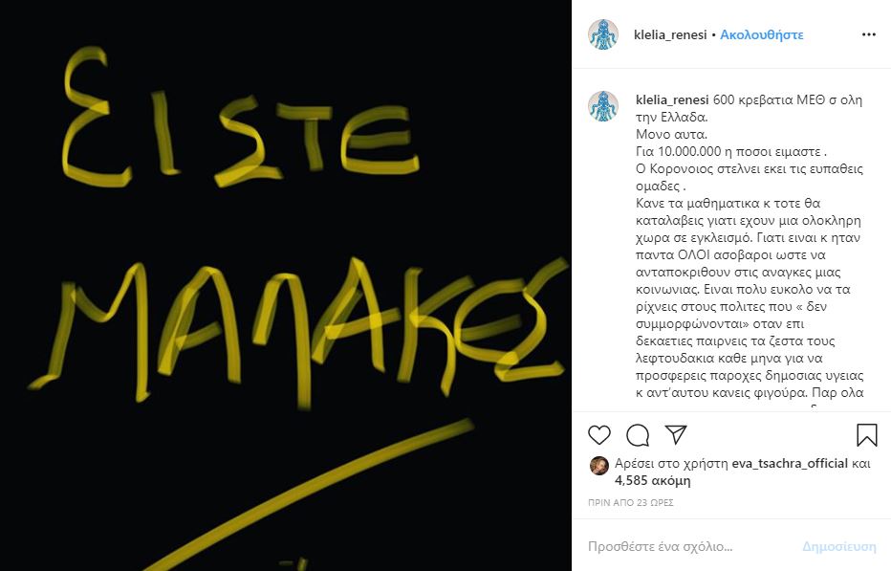891x571 pixels.
Task: Click eva_tsachra_official small avatar
Action: [598, 465]
